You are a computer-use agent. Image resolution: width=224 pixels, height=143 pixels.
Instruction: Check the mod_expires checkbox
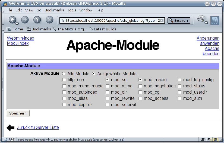[x=64, y=105]
